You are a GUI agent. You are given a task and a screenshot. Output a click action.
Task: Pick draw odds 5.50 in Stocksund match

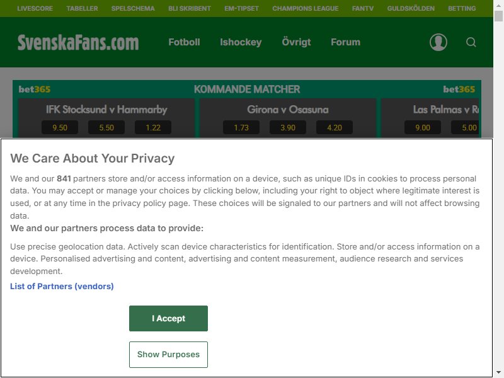[x=106, y=127]
